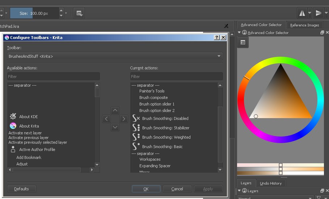Screen dimensions: 329x199
Task: Click the Brush Smoothing: Weighted icon
Action: coord(136,137)
